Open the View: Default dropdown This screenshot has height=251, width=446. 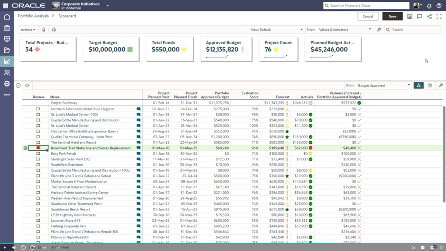click(277, 30)
